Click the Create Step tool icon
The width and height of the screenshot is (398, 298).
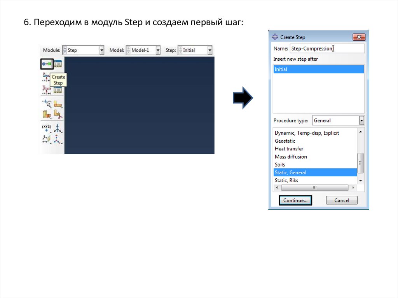(47, 64)
